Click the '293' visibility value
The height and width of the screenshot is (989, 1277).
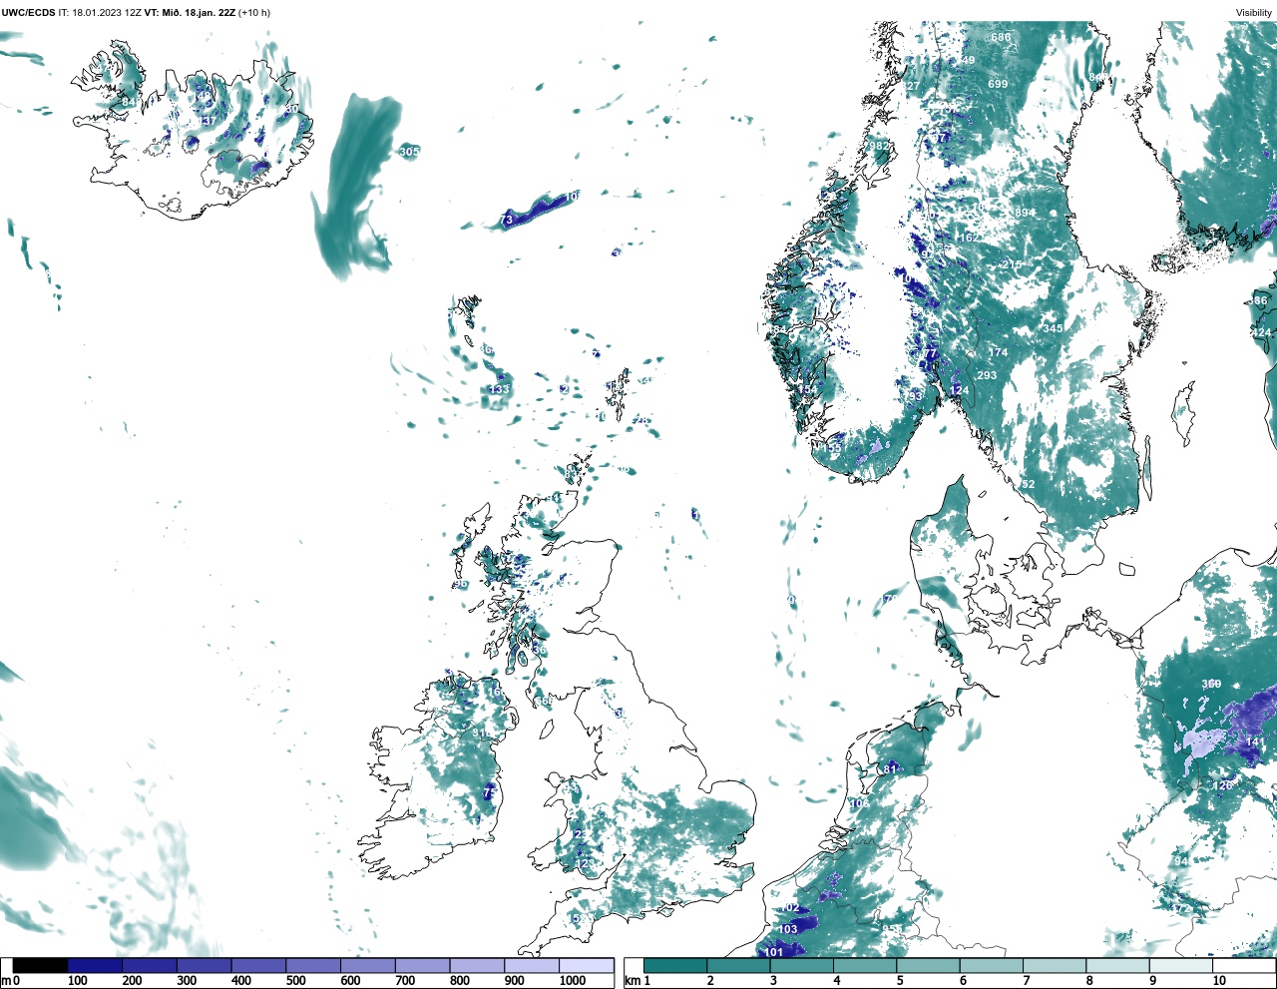pyautogui.click(x=987, y=376)
